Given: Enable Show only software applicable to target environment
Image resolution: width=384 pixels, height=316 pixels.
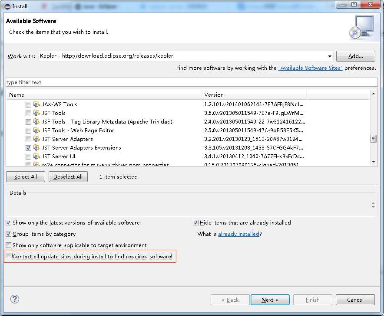Looking at the screenshot, I should 9,245.
